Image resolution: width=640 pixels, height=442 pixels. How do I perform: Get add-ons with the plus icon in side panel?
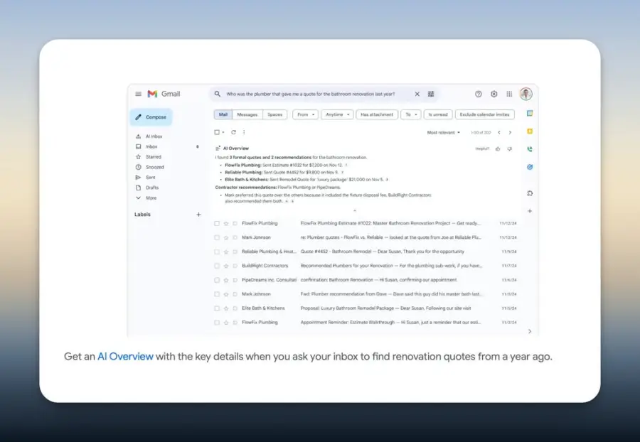coord(530,211)
